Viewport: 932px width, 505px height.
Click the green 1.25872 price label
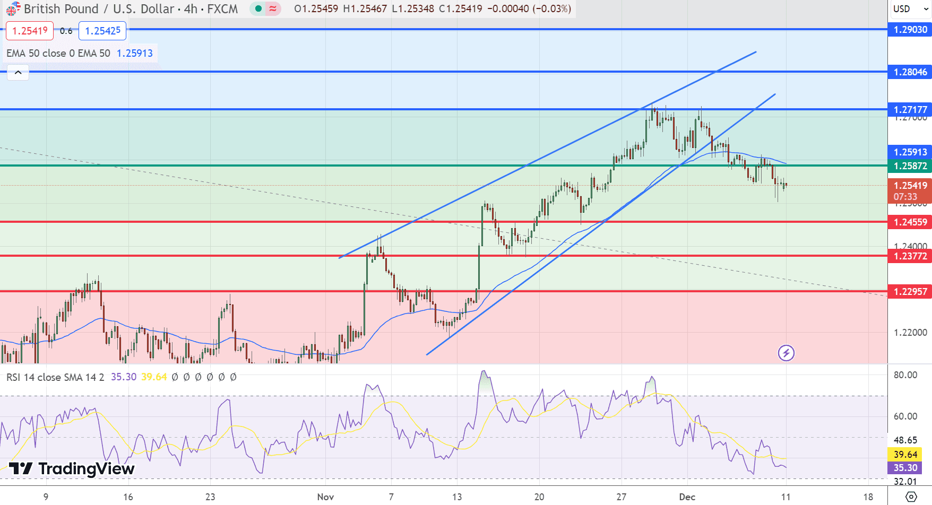pos(910,166)
